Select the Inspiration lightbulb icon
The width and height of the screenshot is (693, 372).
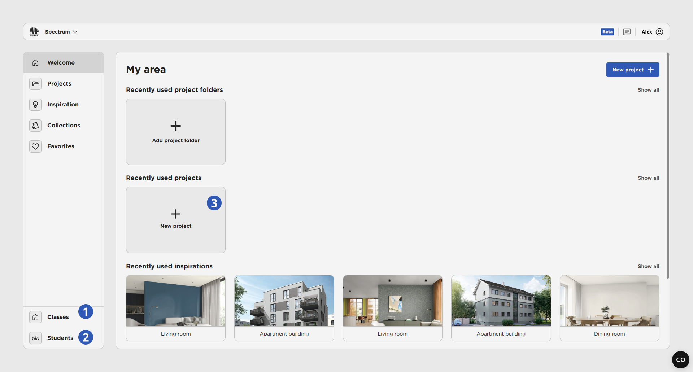pyautogui.click(x=35, y=105)
